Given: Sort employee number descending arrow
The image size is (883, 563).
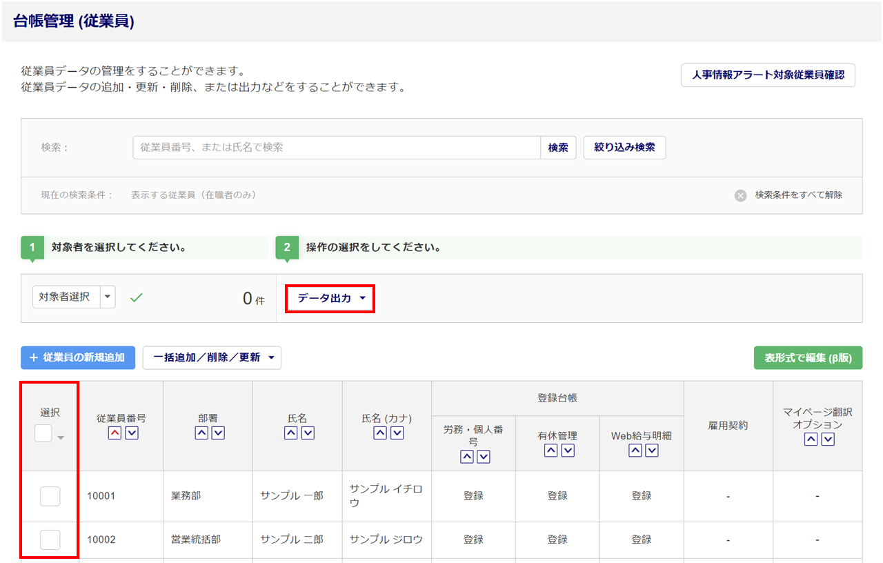Looking at the screenshot, I should pos(131,433).
